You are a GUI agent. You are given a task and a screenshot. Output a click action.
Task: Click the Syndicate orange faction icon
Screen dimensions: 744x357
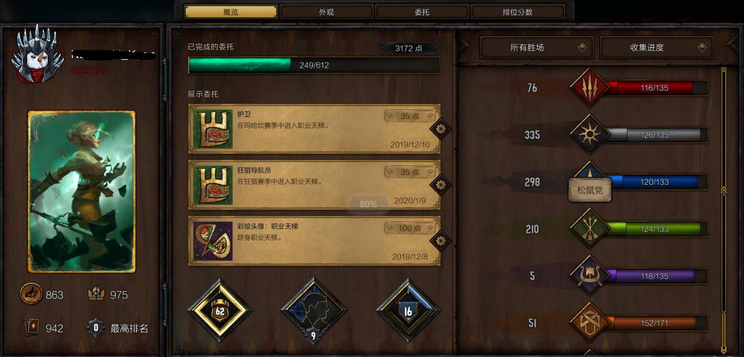[x=590, y=322]
